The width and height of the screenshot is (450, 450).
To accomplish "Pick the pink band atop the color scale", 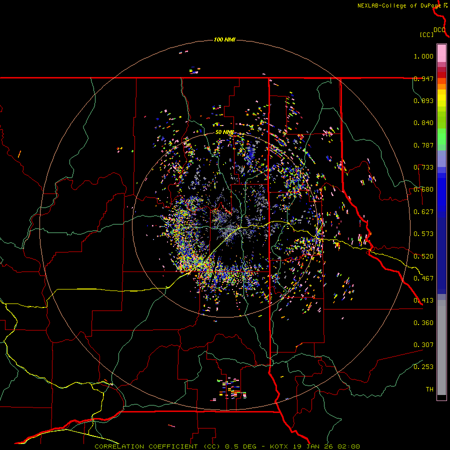I will click(441, 53).
